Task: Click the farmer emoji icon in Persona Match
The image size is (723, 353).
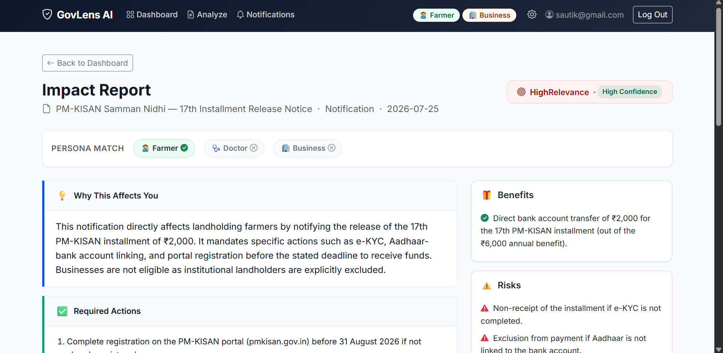Action: [x=146, y=148]
